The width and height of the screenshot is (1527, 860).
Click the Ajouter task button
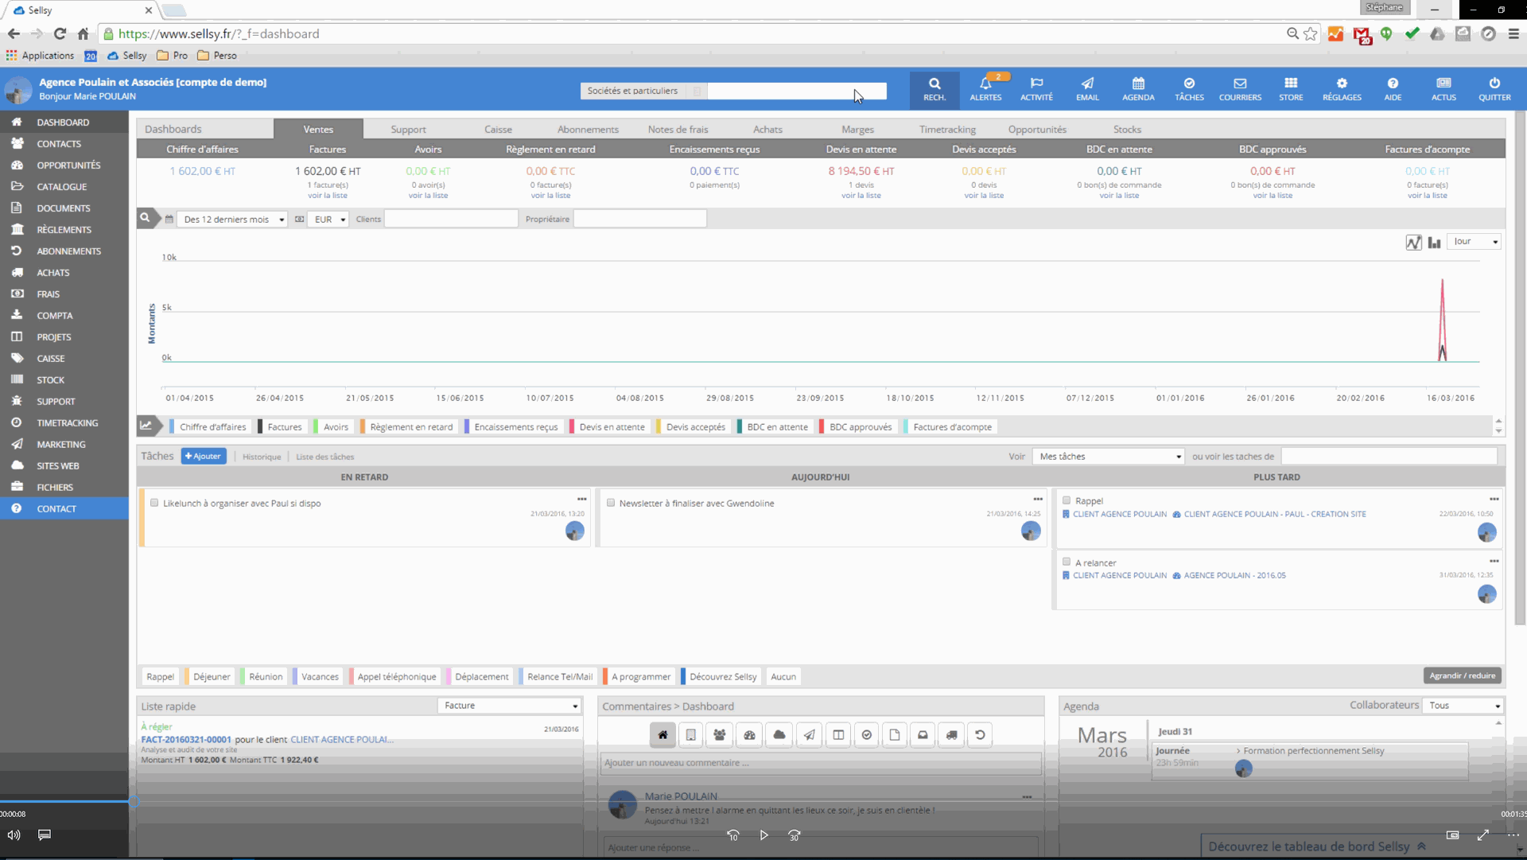(204, 456)
